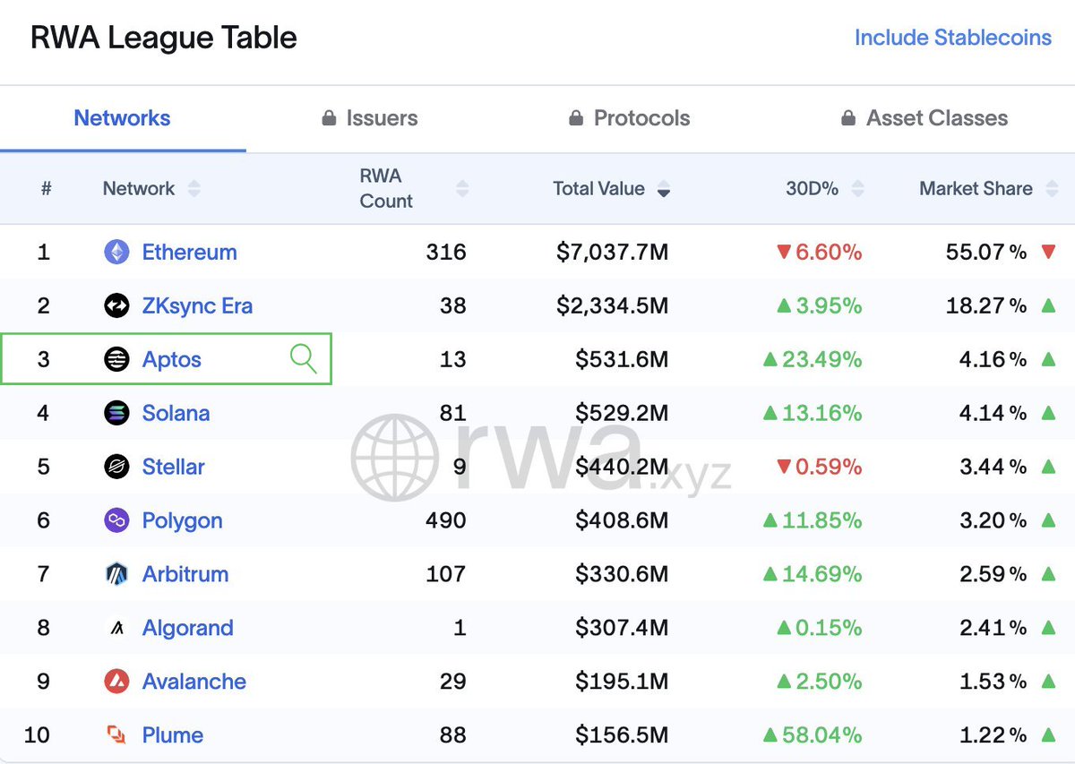Image resolution: width=1075 pixels, height=764 pixels.
Task: Click the $156.5M total value cell
Action: coord(622,735)
